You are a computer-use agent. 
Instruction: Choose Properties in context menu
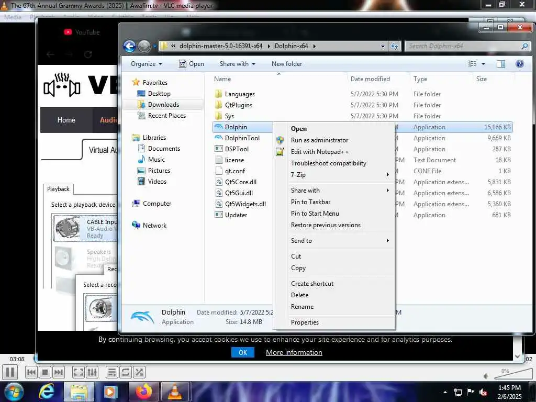coord(334,322)
